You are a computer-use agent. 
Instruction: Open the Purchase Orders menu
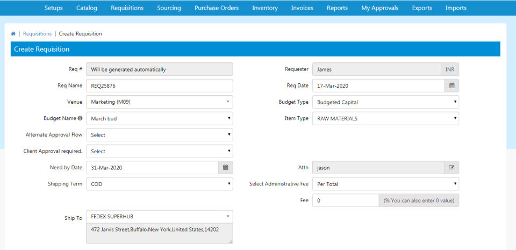pyautogui.click(x=216, y=8)
